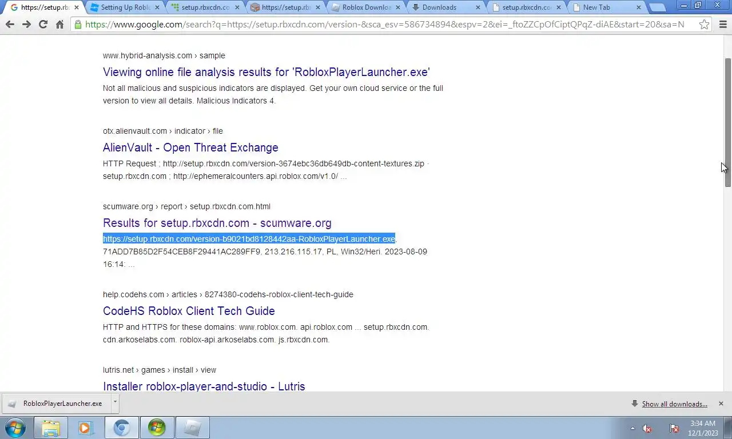Image resolution: width=732 pixels, height=439 pixels.
Task: Open a new tab with the new-tab button
Action: click(x=658, y=7)
